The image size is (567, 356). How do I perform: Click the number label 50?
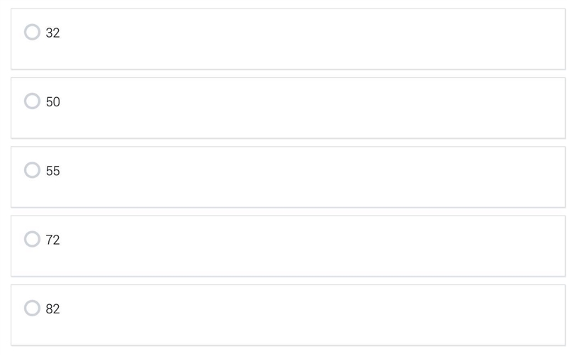point(52,102)
